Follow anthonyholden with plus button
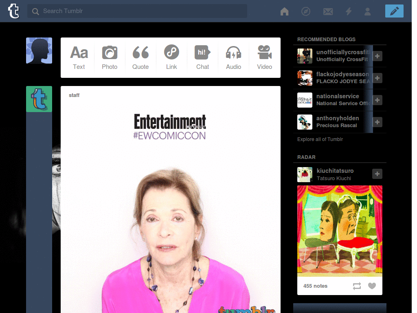Screen dimensions: 417x313 click(377, 122)
